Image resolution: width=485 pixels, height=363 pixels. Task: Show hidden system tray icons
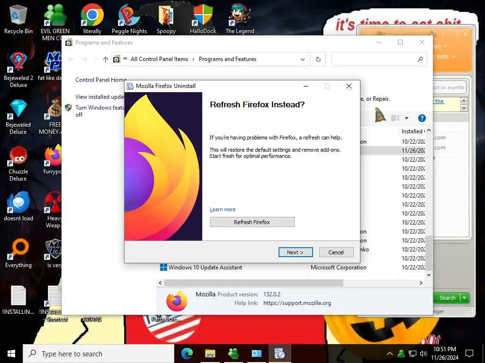point(390,354)
